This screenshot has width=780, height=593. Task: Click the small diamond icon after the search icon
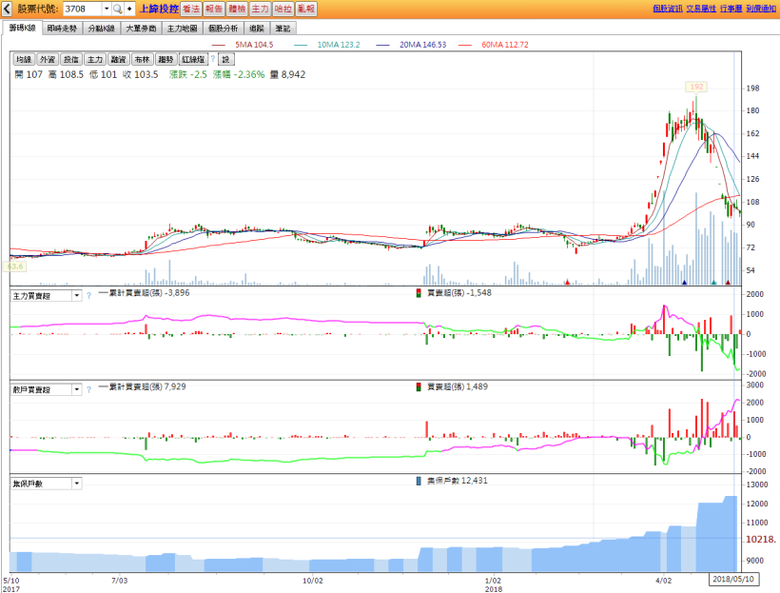pyautogui.click(x=129, y=9)
